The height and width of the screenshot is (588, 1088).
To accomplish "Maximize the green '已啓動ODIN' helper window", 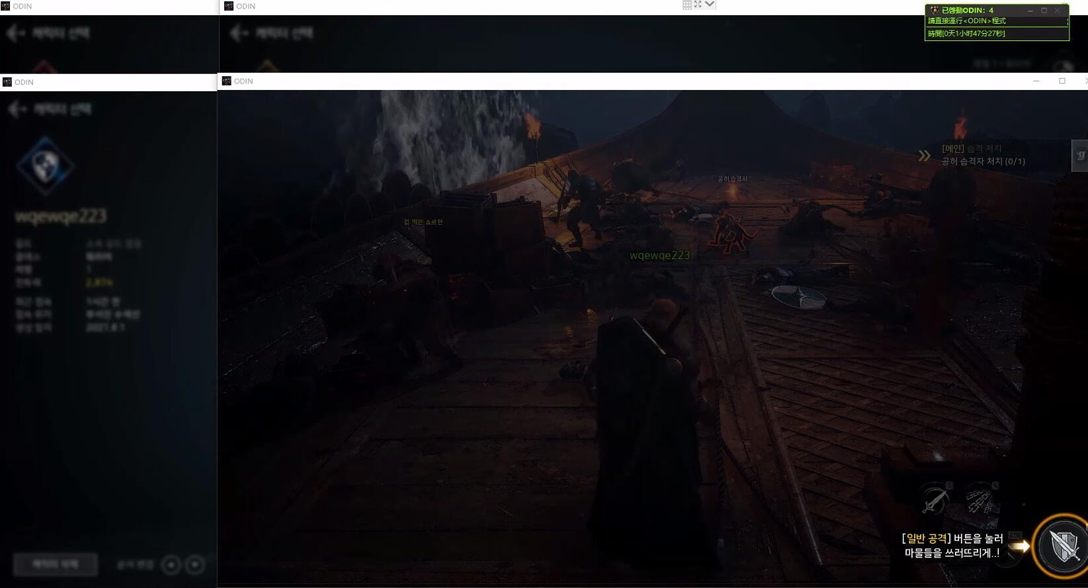I will 1044,11.
